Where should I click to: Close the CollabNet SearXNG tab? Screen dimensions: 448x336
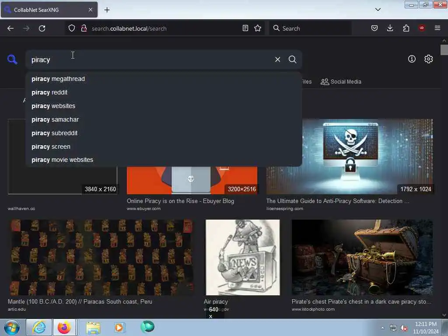tap(91, 10)
